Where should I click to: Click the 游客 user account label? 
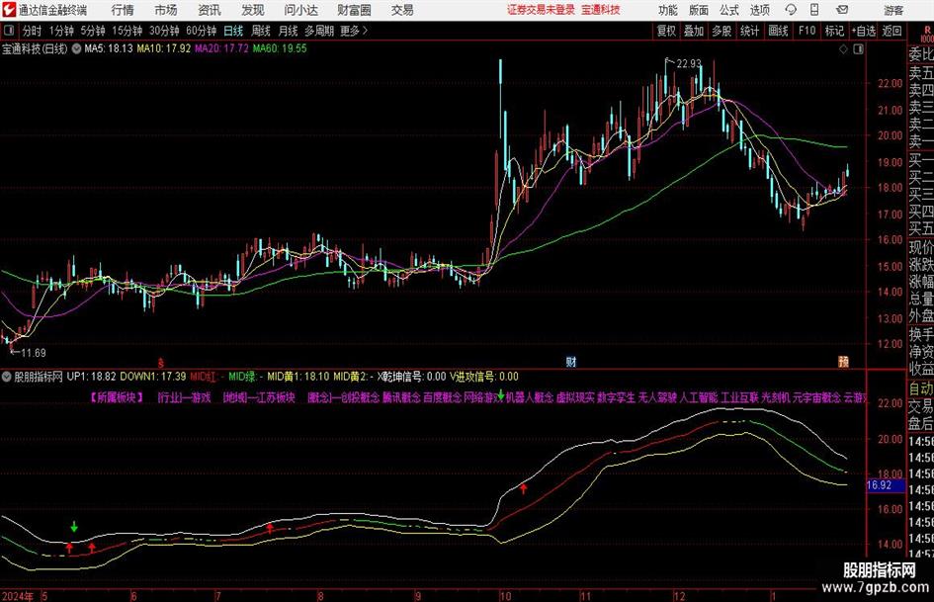tap(893, 10)
